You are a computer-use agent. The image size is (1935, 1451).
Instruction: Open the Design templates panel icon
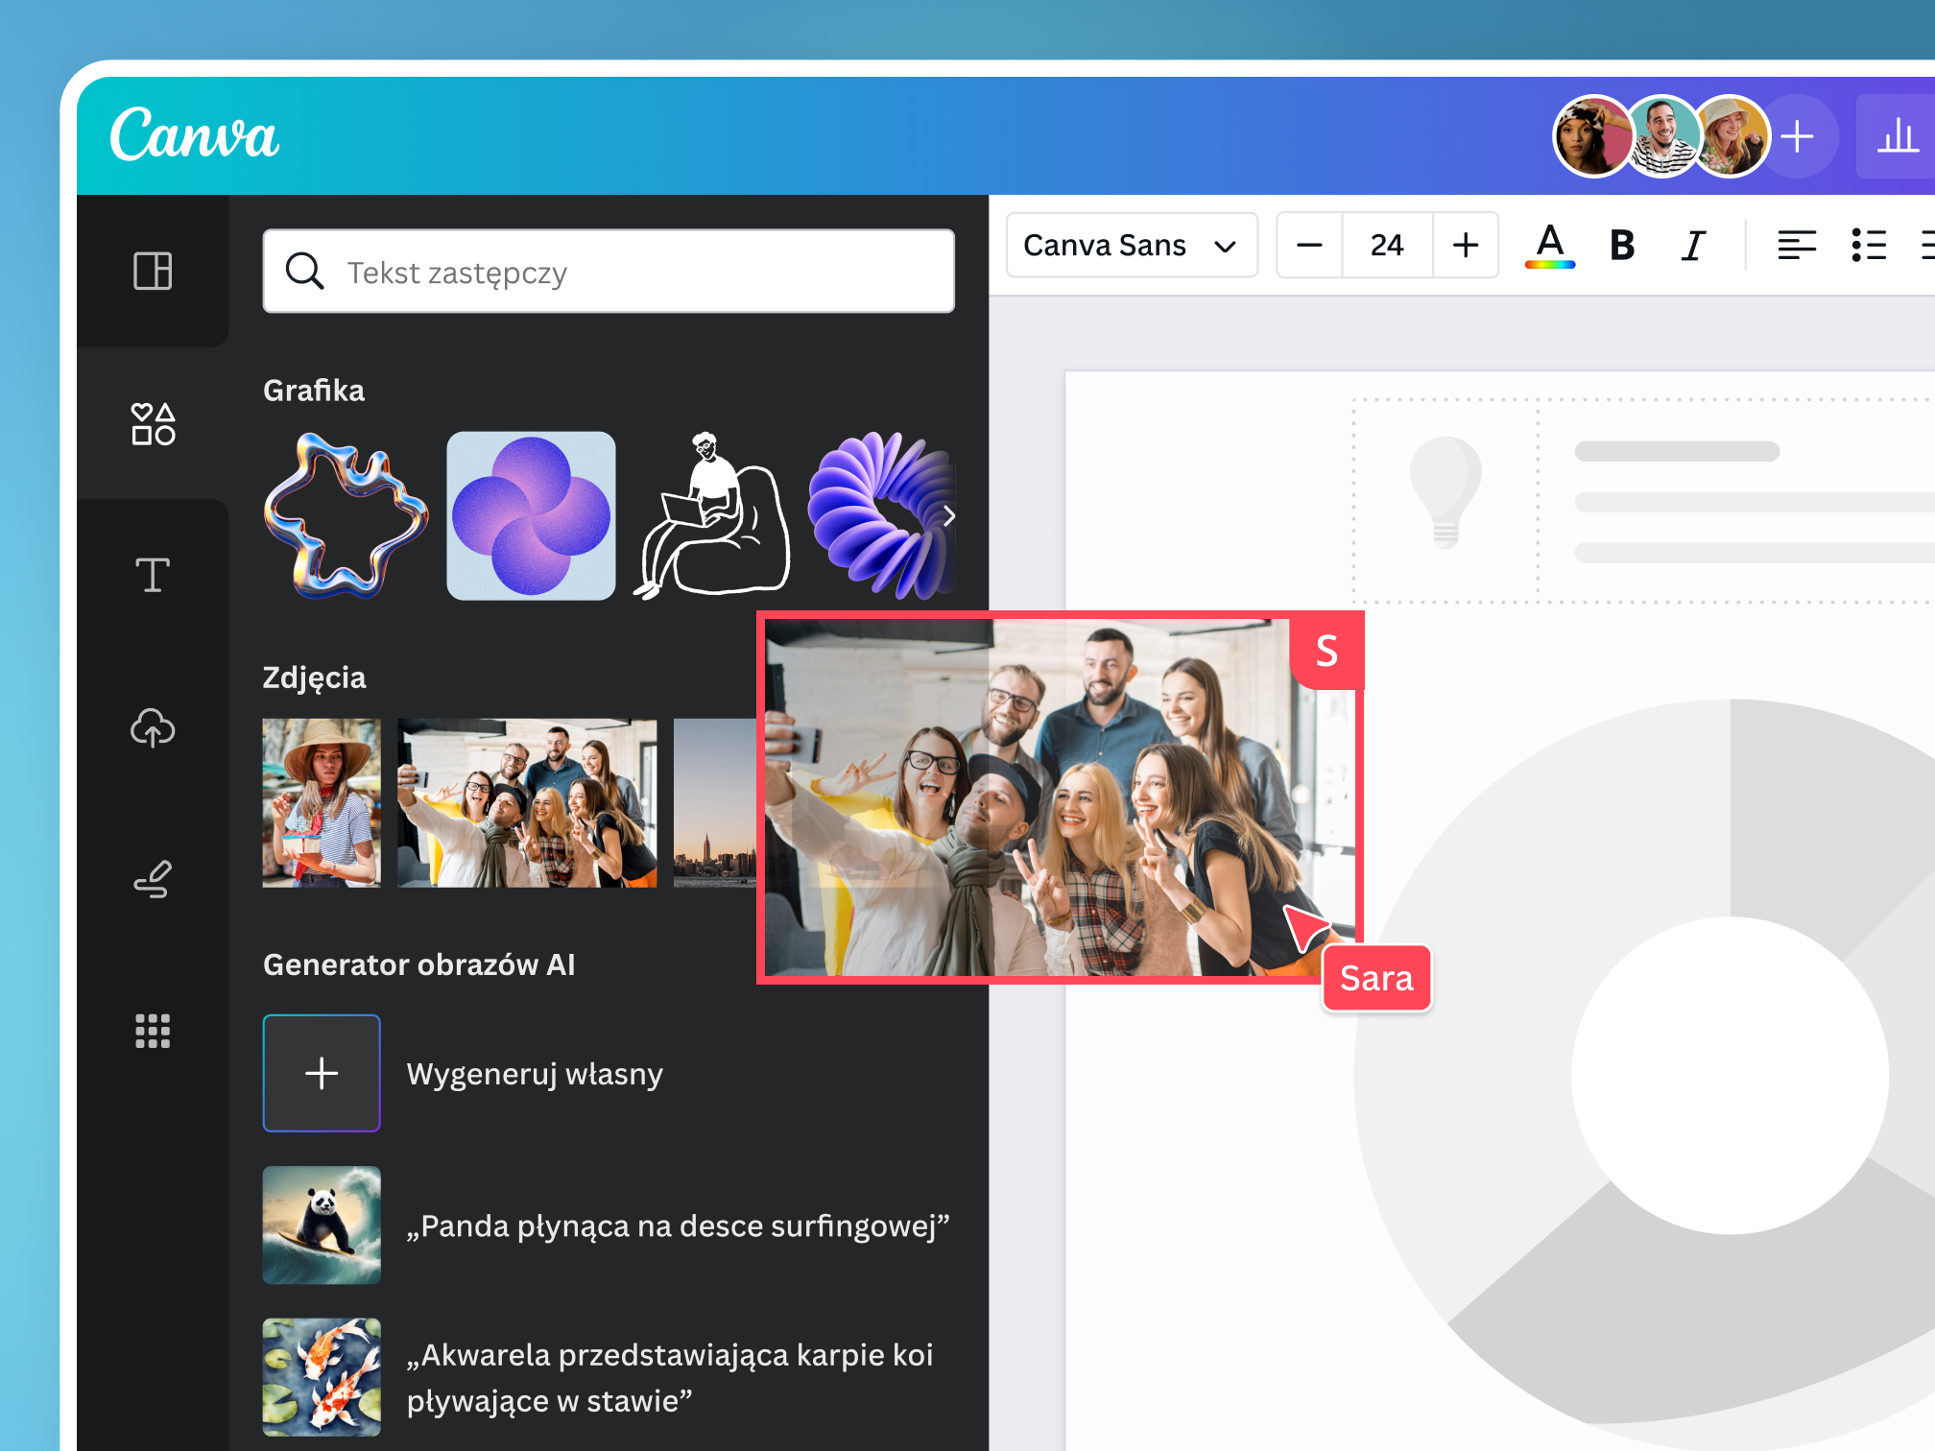153,272
